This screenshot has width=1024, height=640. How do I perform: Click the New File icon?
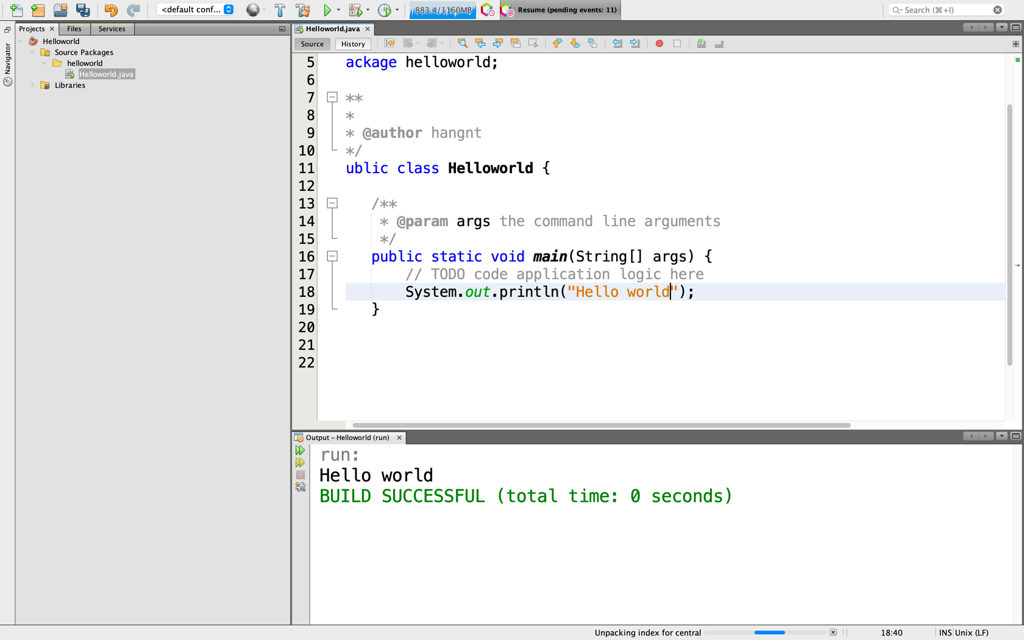click(x=16, y=10)
